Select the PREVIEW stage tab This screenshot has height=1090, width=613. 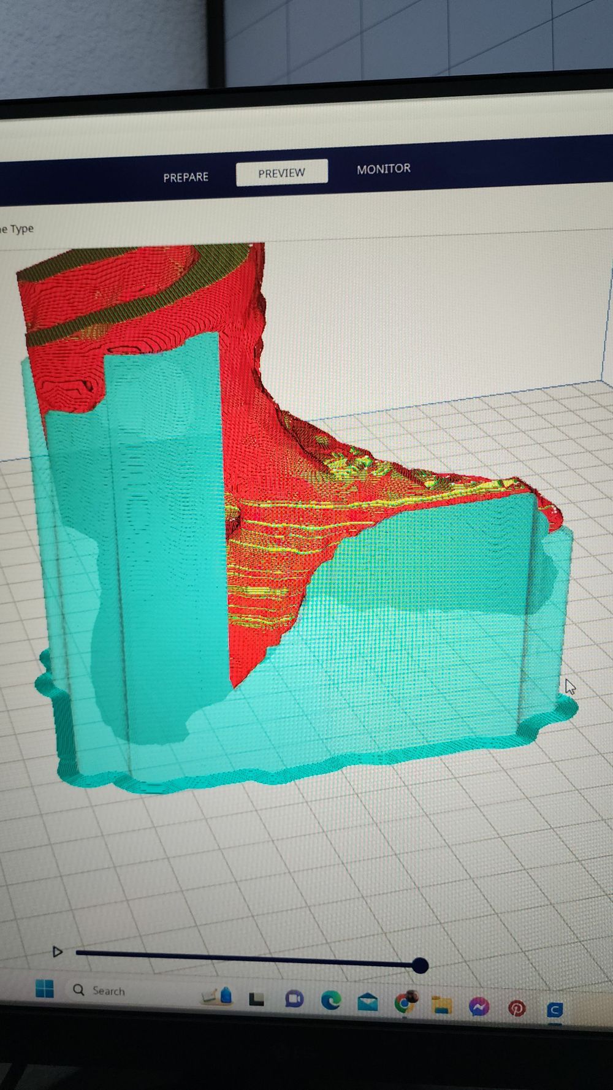(281, 173)
